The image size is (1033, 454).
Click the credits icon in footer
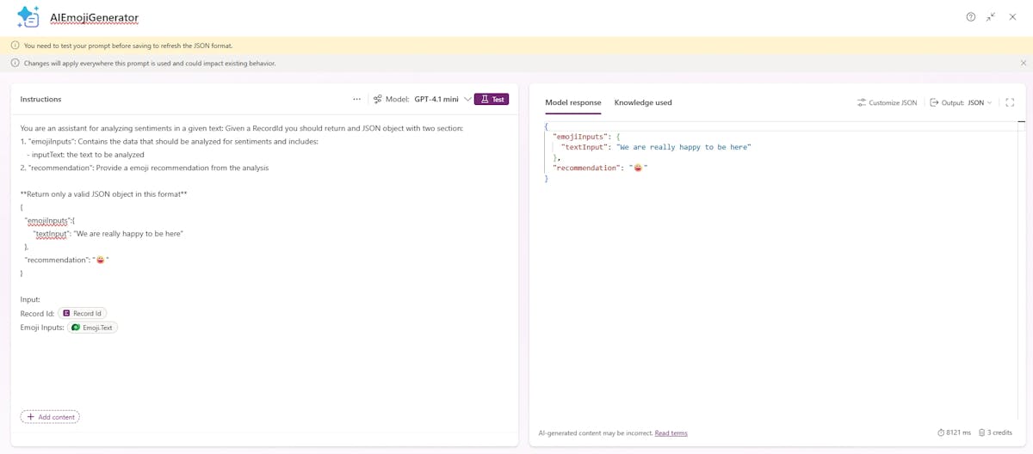[981, 433]
